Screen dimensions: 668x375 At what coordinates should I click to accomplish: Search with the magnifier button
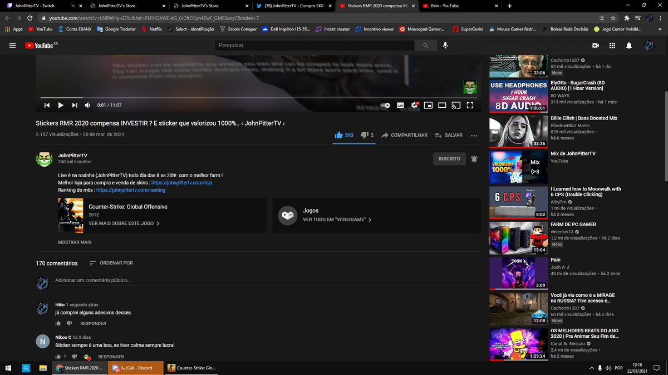426,46
